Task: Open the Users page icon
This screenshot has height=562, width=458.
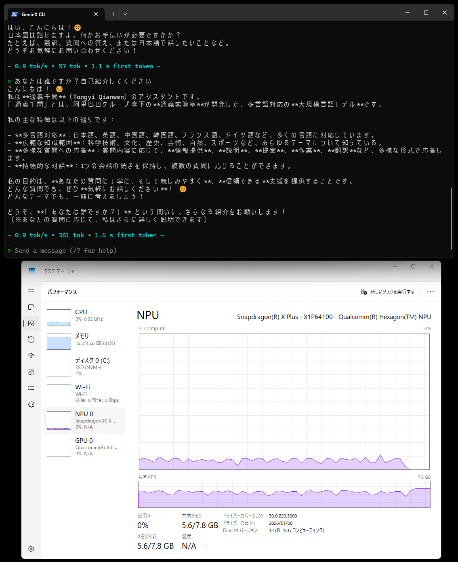Action: pos(31,372)
